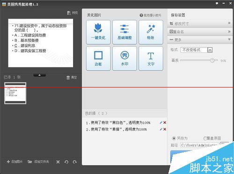Image resolution: width=234 pixels, height=174 pixels.
Task: Open the 一键美化 one-click beautify tool
Action: [x=98, y=32]
